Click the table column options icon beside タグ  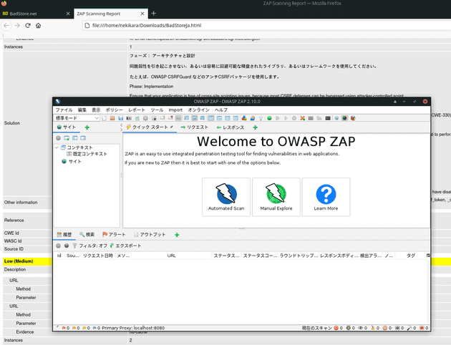pos(428,256)
